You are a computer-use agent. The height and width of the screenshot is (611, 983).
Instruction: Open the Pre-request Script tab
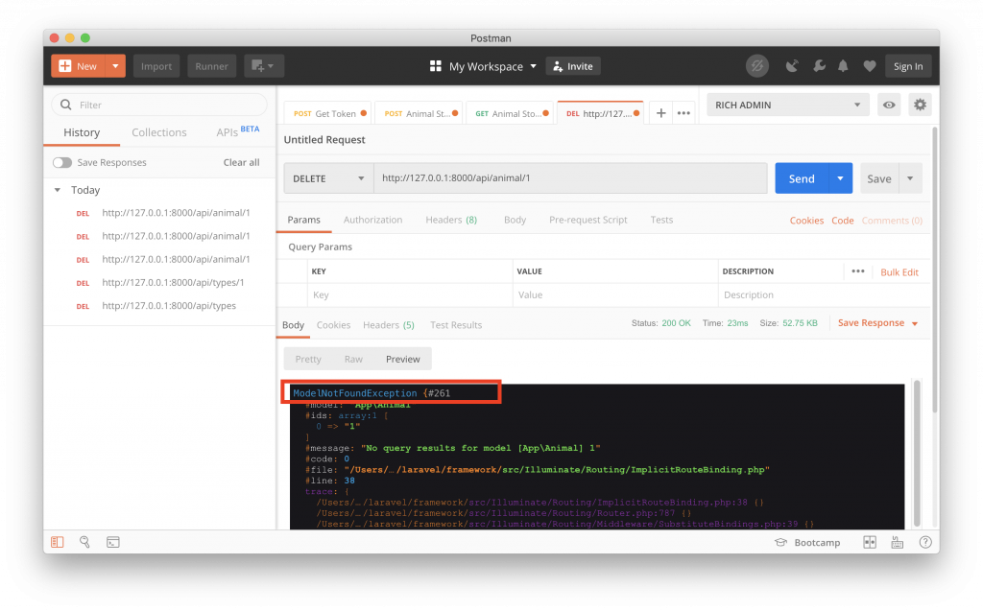click(x=588, y=220)
